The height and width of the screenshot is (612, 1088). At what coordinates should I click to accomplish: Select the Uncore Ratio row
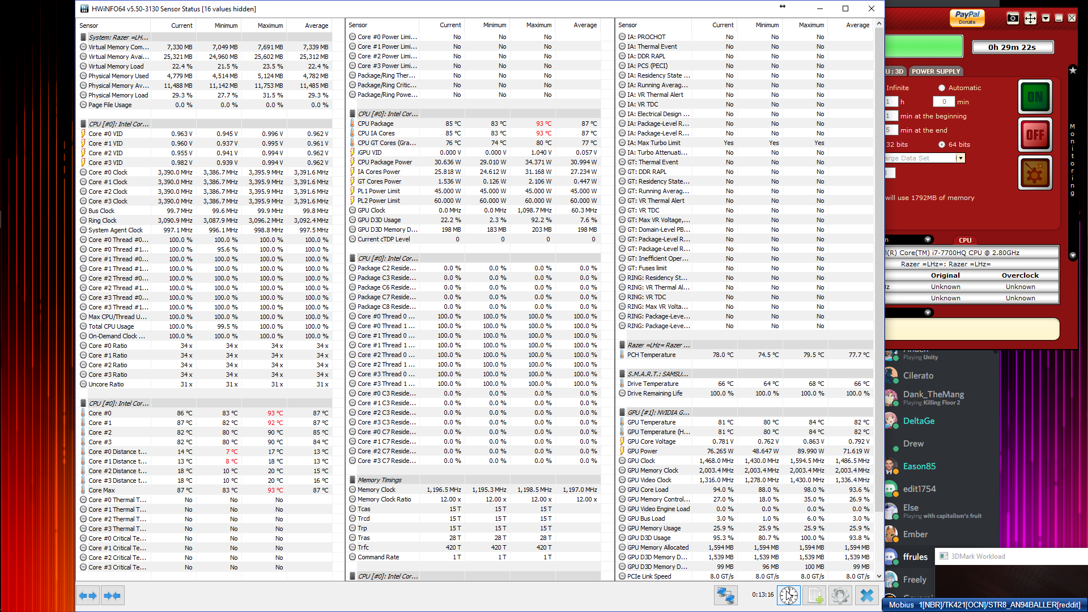pyautogui.click(x=205, y=384)
